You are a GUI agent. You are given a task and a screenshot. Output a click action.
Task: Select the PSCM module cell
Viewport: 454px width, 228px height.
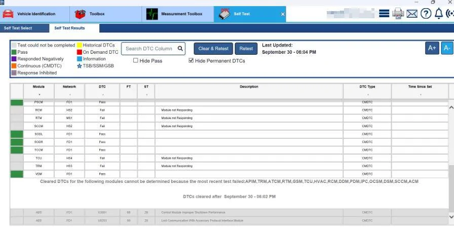[x=39, y=102]
